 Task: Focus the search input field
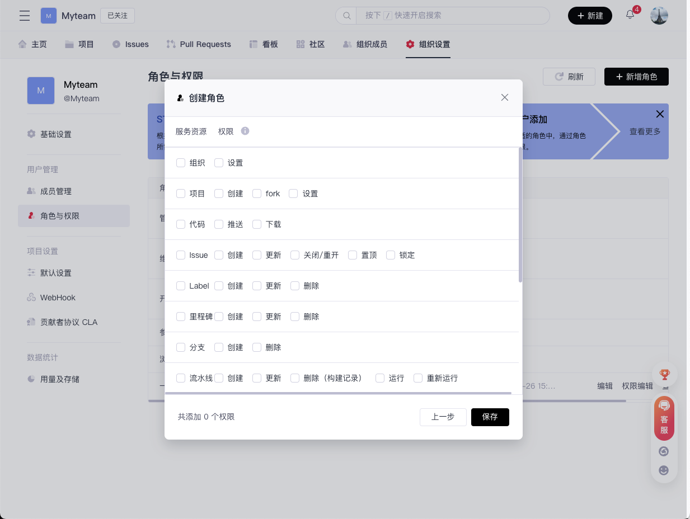coord(452,16)
